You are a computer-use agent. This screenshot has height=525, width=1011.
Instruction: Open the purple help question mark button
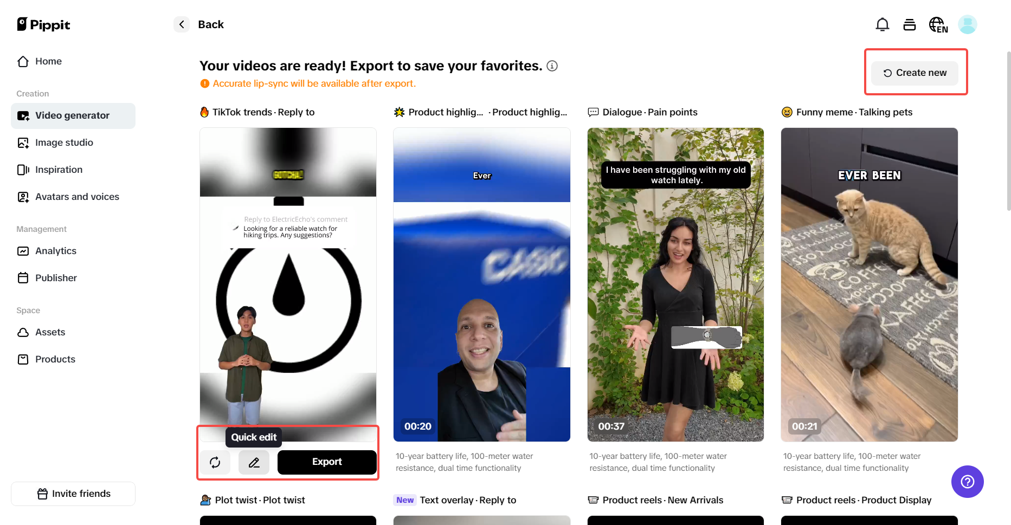(x=967, y=482)
